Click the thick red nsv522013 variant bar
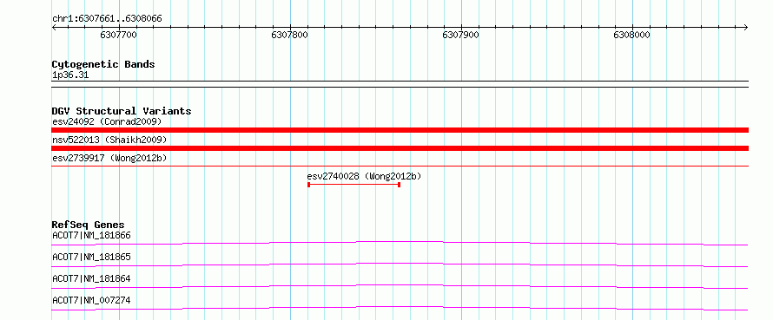 tap(400, 148)
